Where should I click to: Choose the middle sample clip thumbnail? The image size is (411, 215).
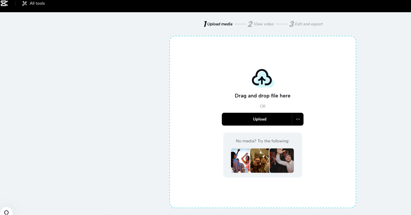(260, 160)
